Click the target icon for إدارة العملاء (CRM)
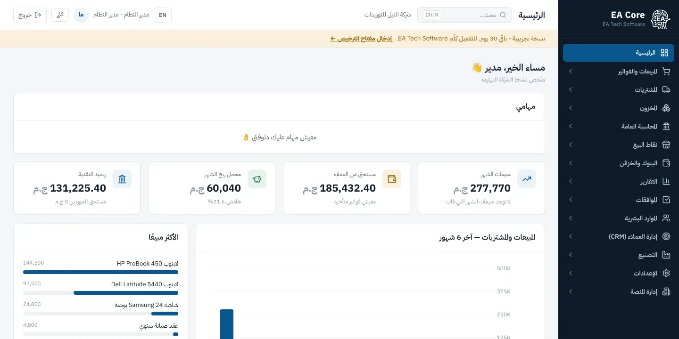 (666, 236)
